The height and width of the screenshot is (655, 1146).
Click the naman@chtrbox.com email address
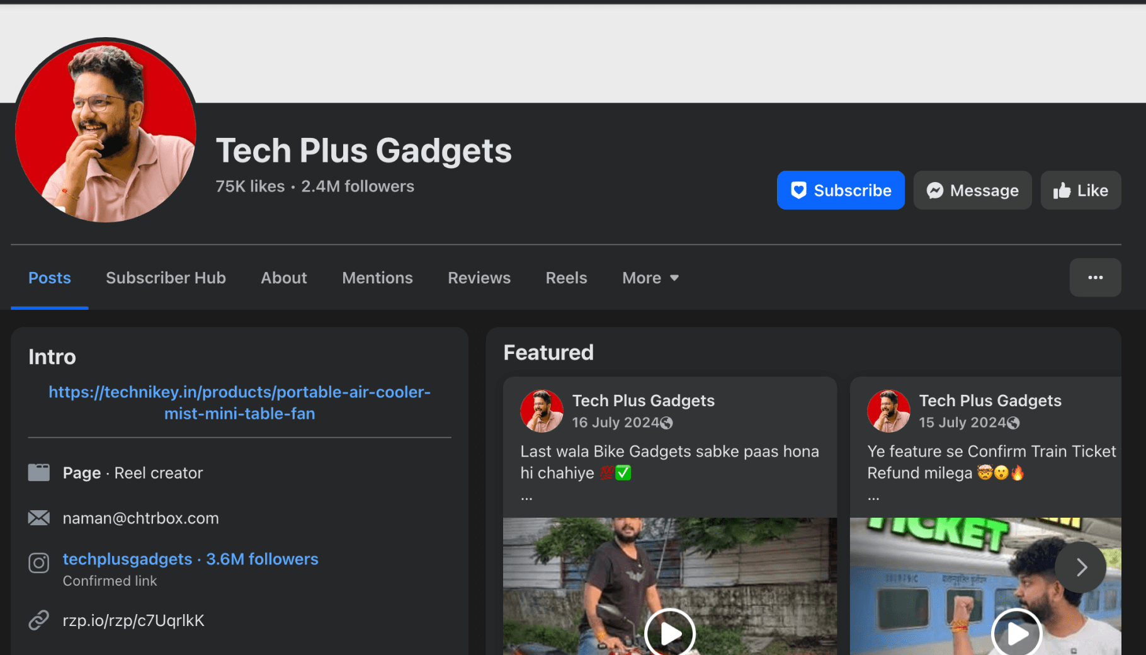(x=140, y=518)
